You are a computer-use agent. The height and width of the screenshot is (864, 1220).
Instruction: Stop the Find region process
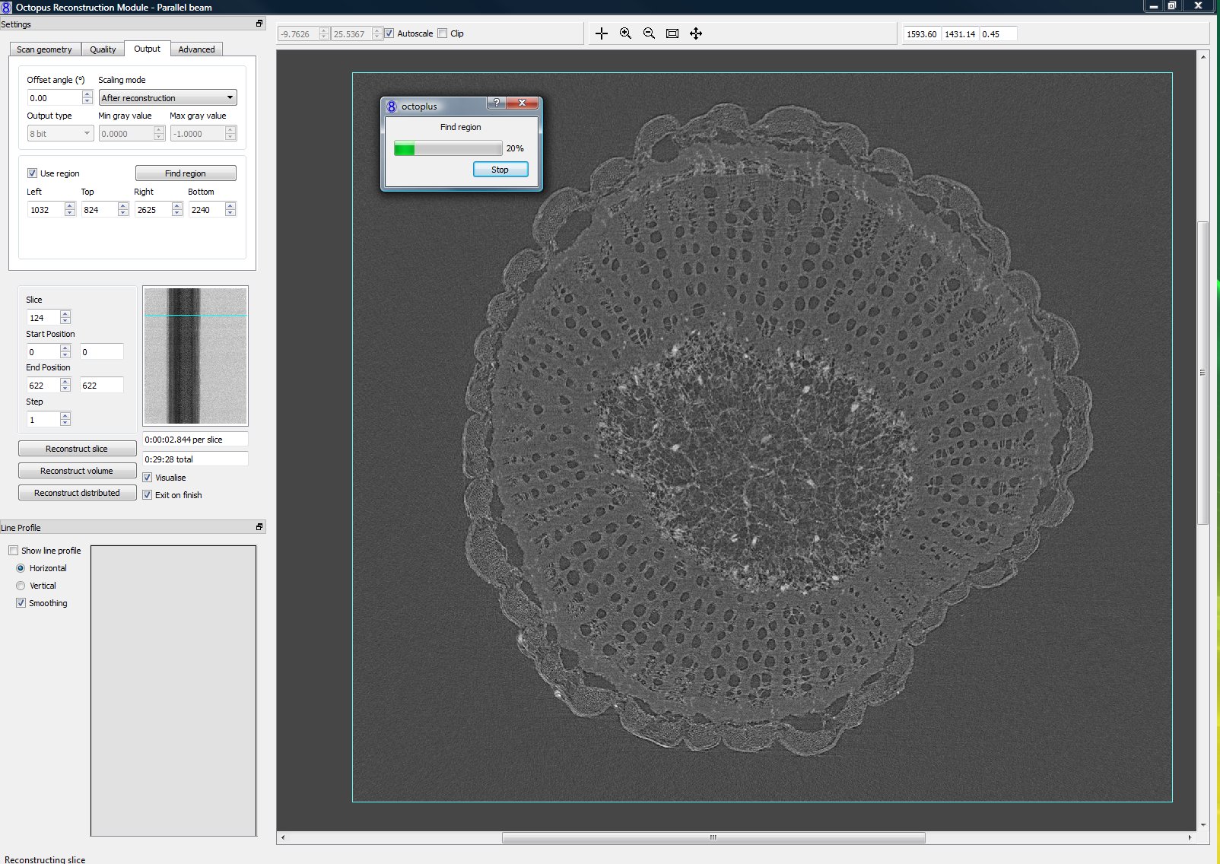coord(500,170)
